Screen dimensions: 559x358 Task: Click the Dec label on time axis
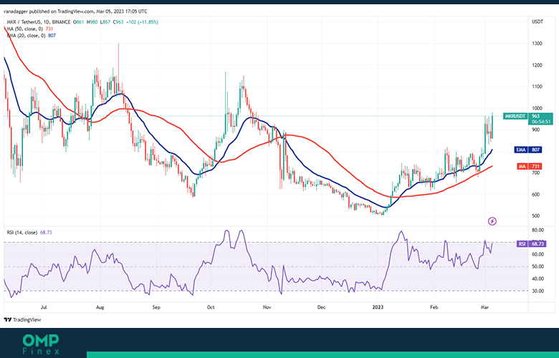(321, 307)
